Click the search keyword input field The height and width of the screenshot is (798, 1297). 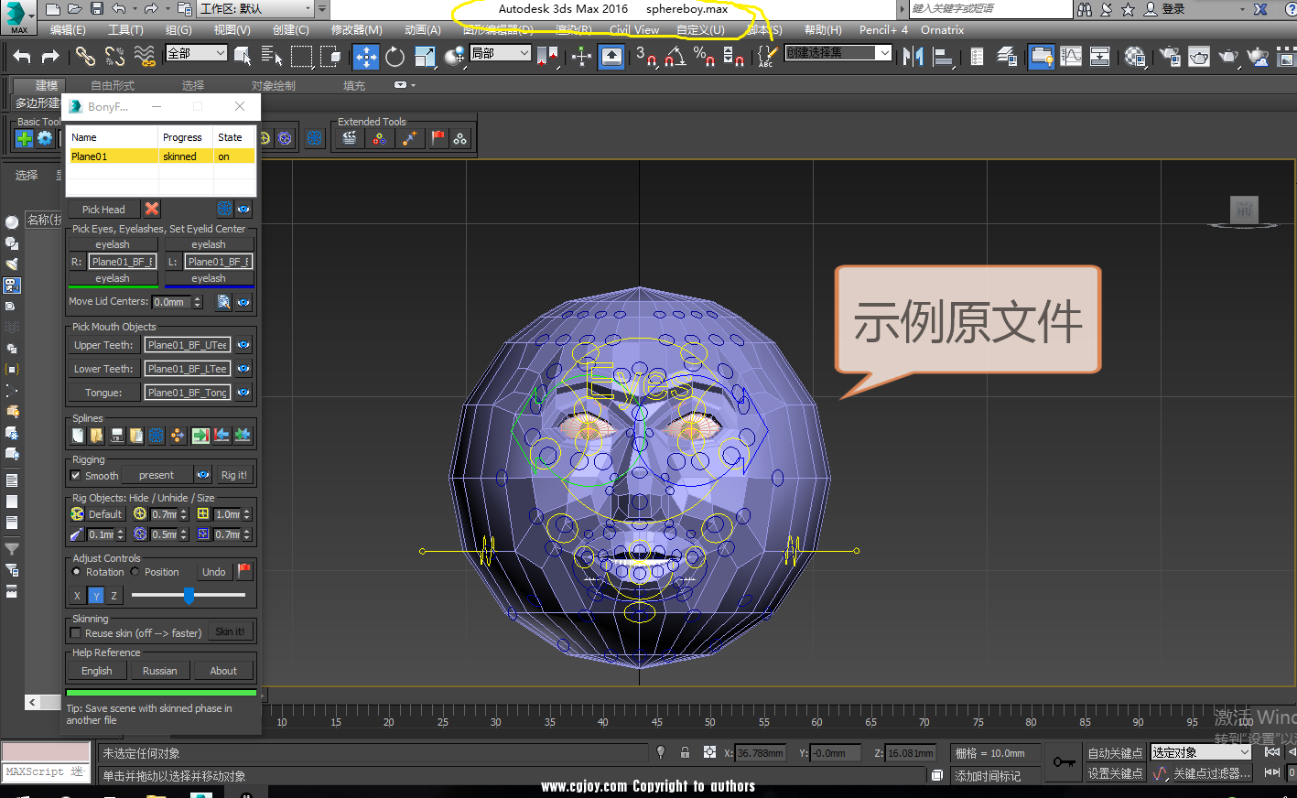[x=989, y=8]
